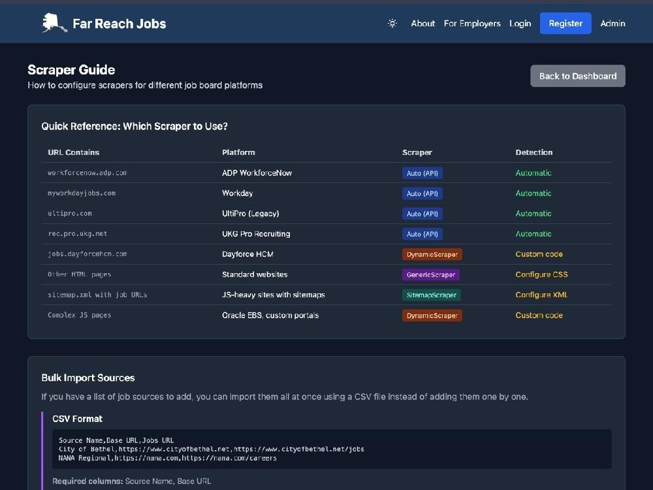The height and width of the screenshot is (490, 653).
Task: Open the About page
Action: coord(422,24)
